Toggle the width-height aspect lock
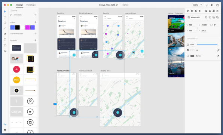Image resolution: width=223 pixels, height=135 pixels. [197, 28]
